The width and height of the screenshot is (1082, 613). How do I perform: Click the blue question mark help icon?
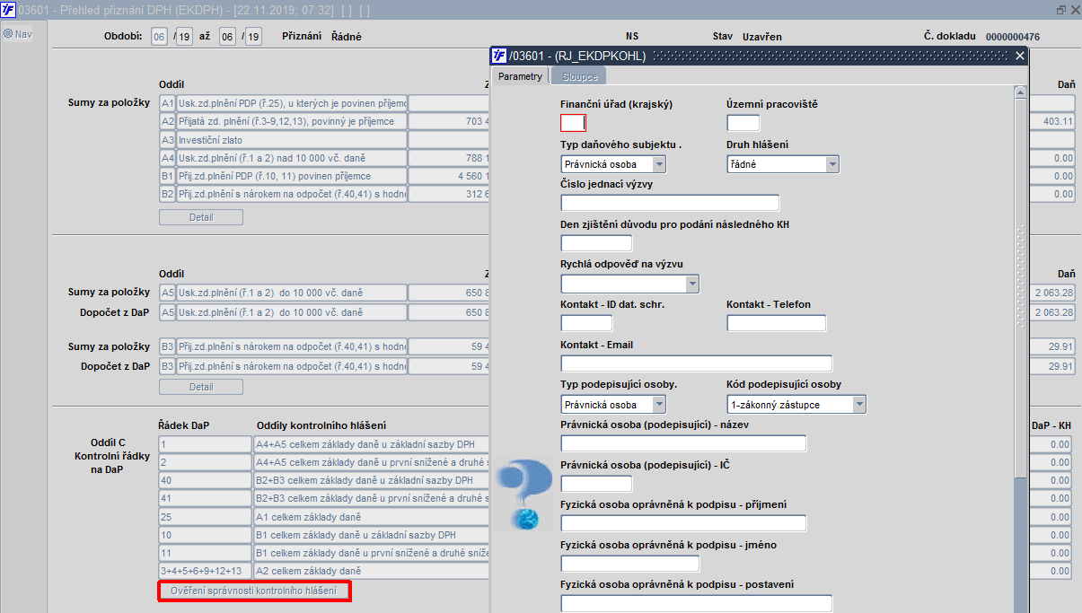(x=524, y=493)
